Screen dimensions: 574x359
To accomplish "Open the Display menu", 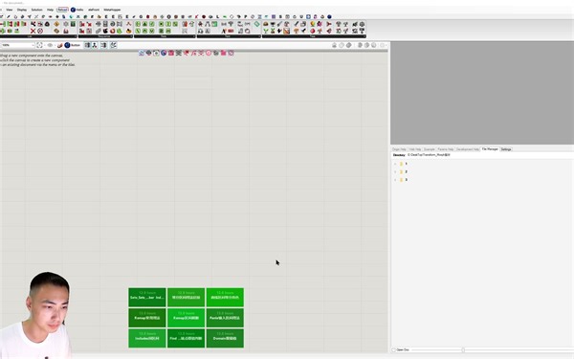I will point(22,10).
